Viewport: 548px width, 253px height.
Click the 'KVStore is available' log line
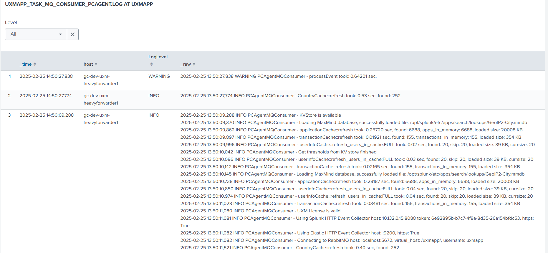tap(261, 115)
